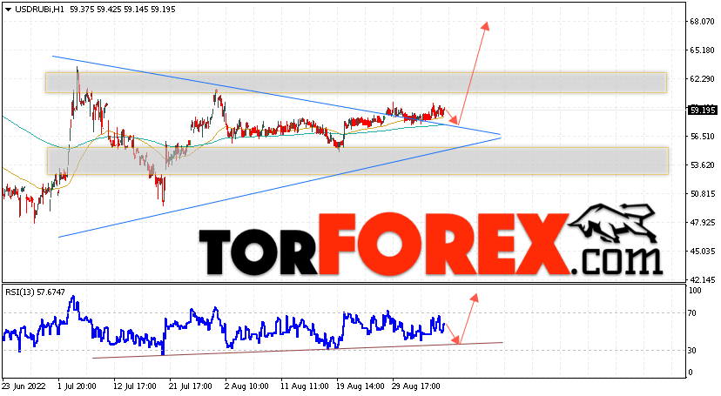
Task: Click the 50.815 price scale value
Action: (x=702, y=194)
